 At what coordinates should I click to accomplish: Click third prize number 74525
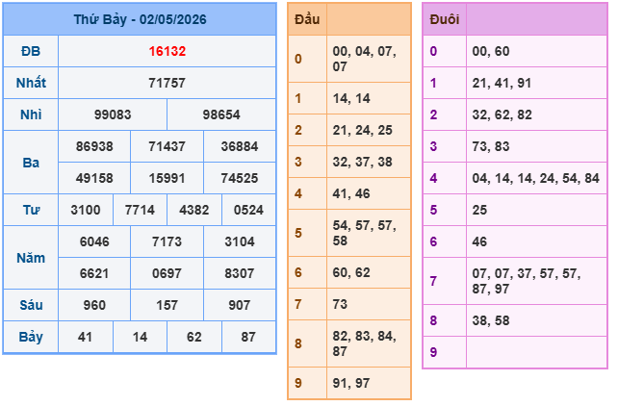click(240, 178)
